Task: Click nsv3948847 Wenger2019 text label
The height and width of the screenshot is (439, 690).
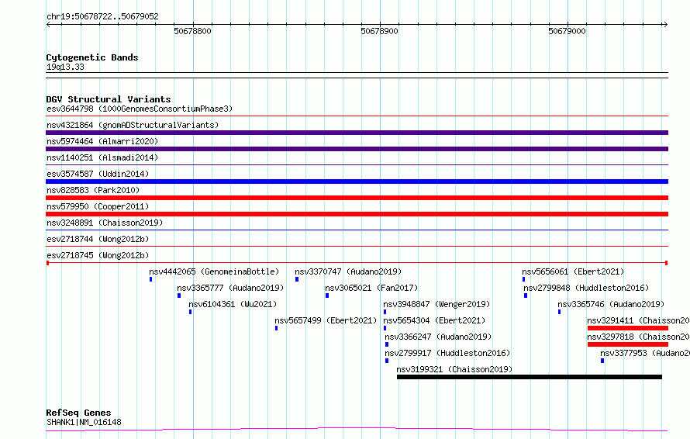Action: tap(436, 304)
